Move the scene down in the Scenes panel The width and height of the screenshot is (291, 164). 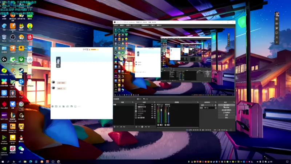coord(124,127)
